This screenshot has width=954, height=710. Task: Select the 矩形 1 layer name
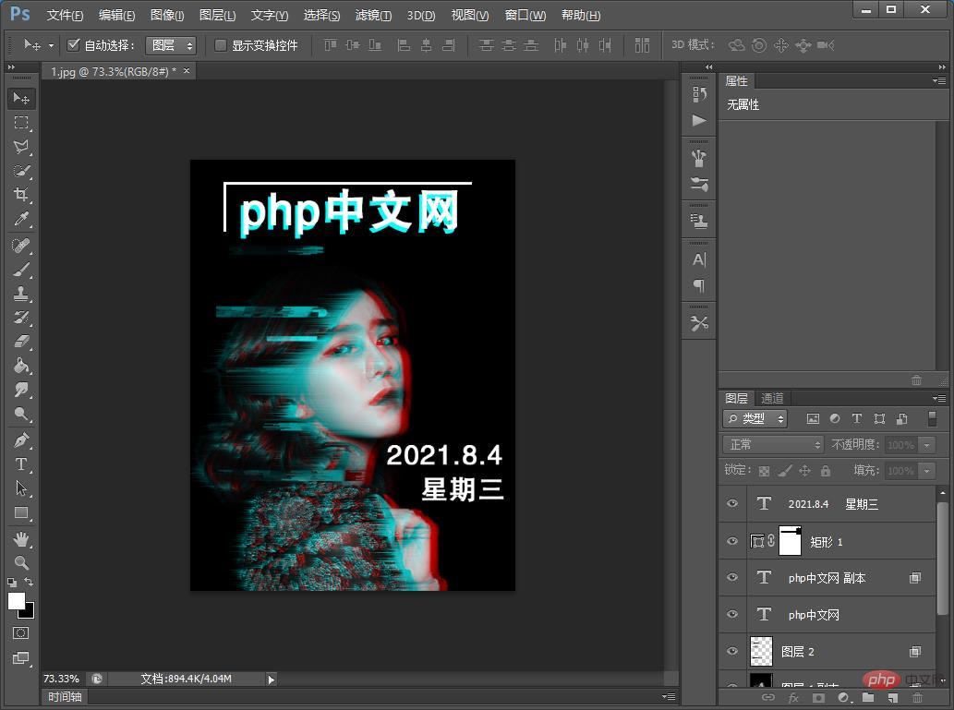(827, 541)
